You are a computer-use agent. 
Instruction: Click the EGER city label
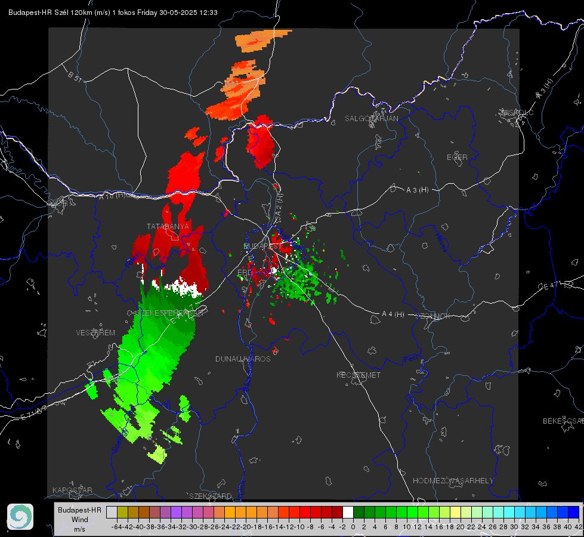[457, 158]
